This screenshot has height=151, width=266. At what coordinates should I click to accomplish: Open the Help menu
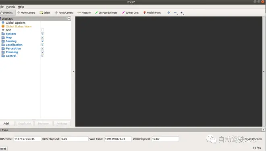tap(21, 7)
